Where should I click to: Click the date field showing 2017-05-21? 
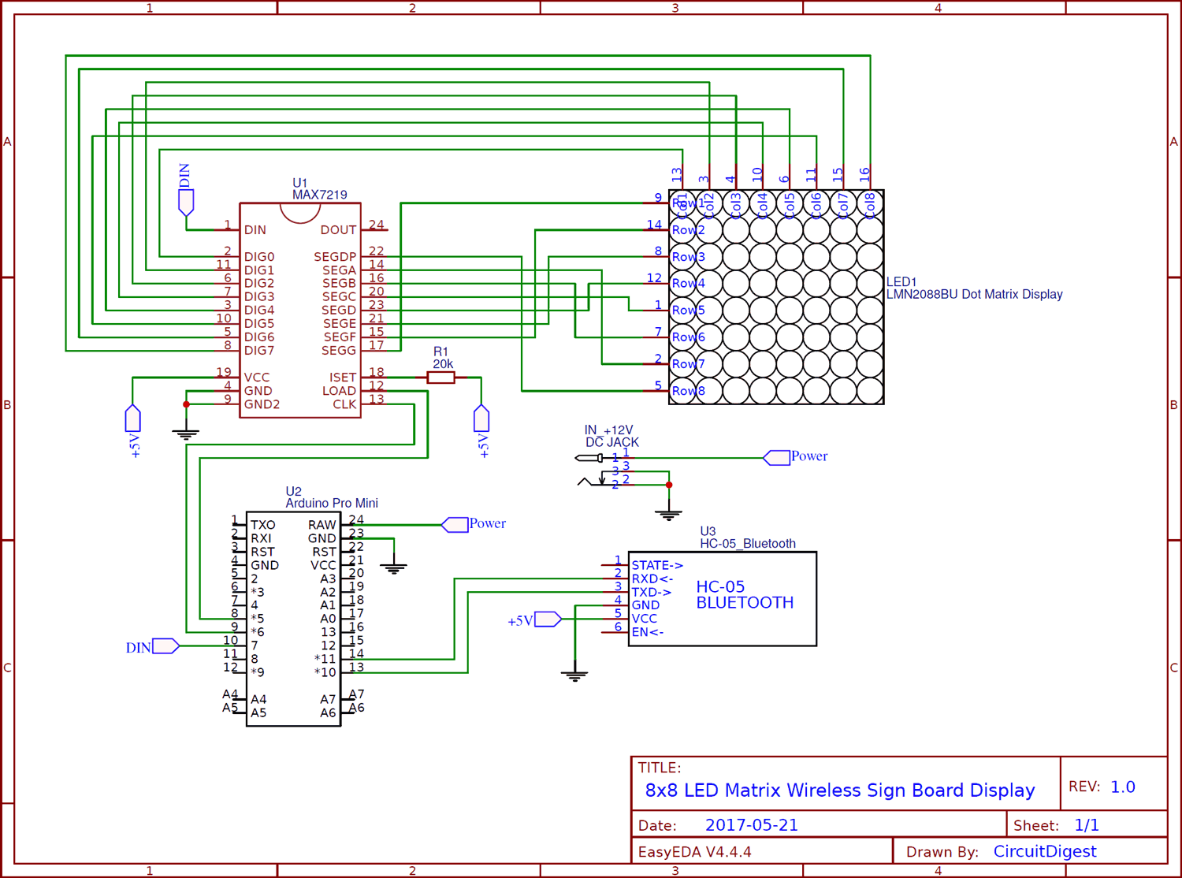(753, 824)
